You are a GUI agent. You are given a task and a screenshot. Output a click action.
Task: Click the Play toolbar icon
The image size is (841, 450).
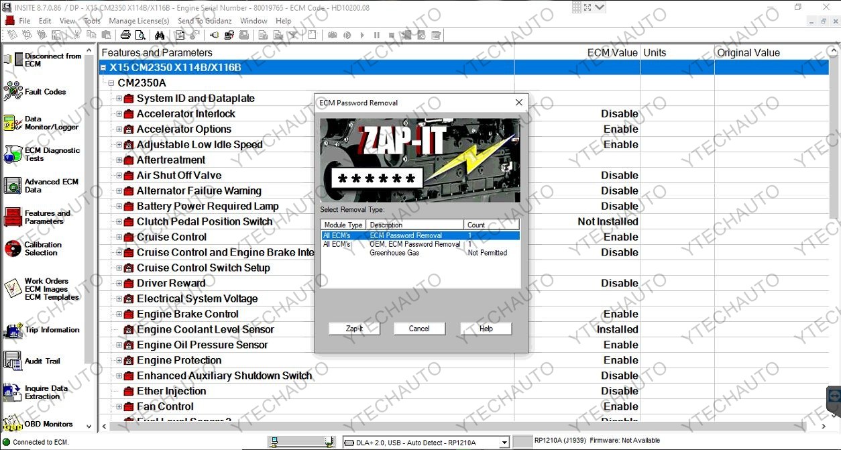pos(361,36)
